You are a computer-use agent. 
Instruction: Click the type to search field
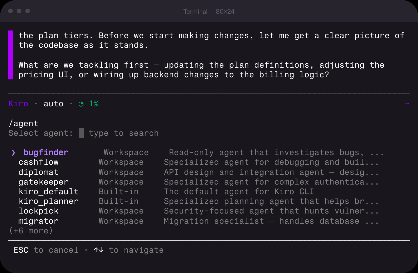[124, 133]
